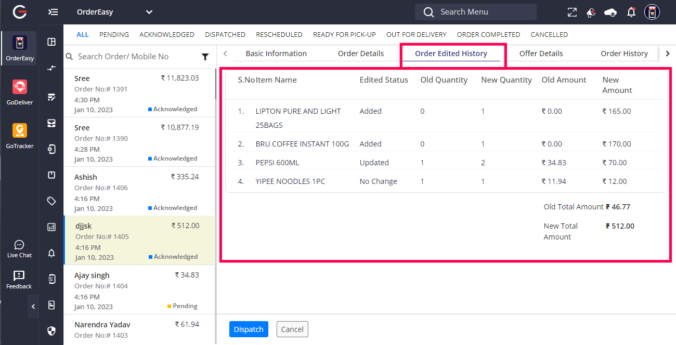The width and height of the screenshot is (676, 345).
Task: Open the user profile avatar
Action: point(652,12)
